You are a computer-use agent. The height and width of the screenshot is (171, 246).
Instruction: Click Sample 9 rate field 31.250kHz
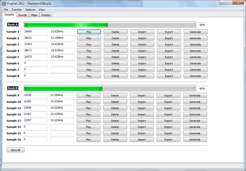[62, 95]
